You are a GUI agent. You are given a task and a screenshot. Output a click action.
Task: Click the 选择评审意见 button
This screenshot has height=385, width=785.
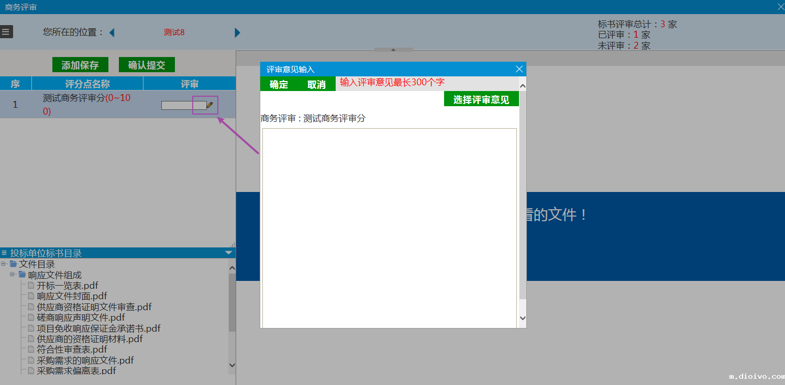tap(481, 99)
